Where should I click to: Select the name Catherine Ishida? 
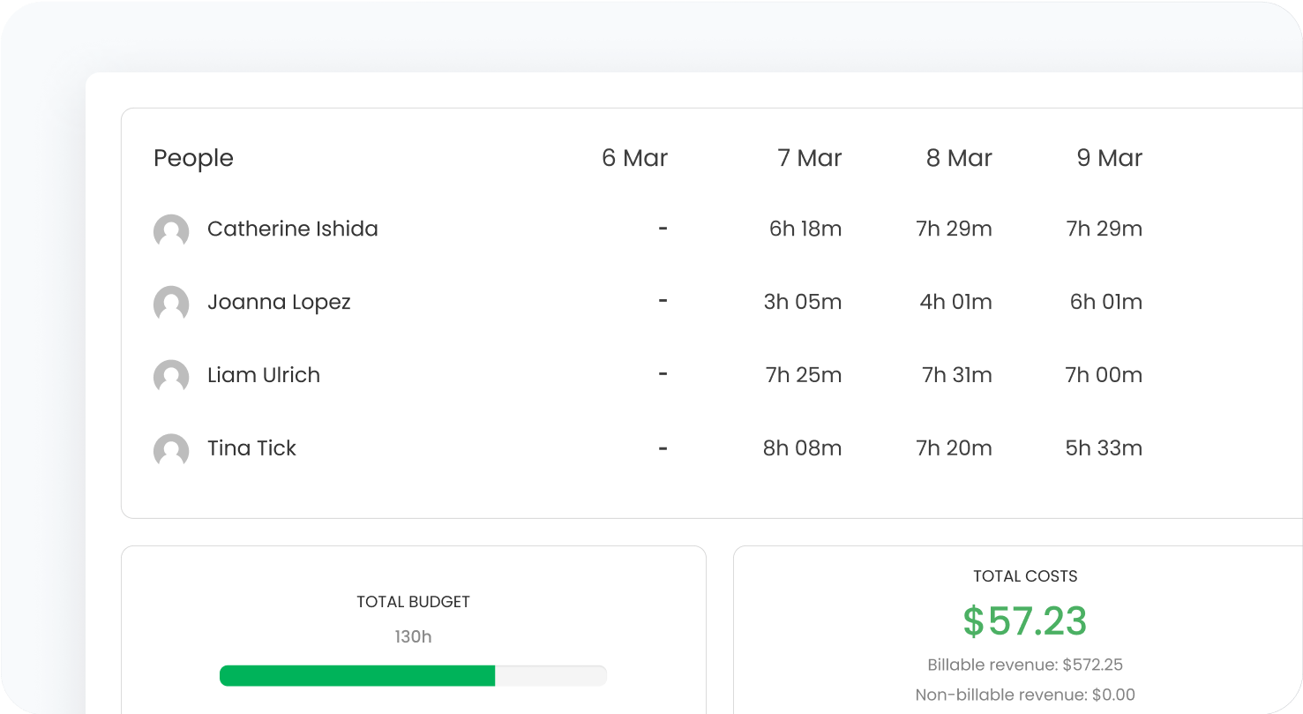point(293,229)
